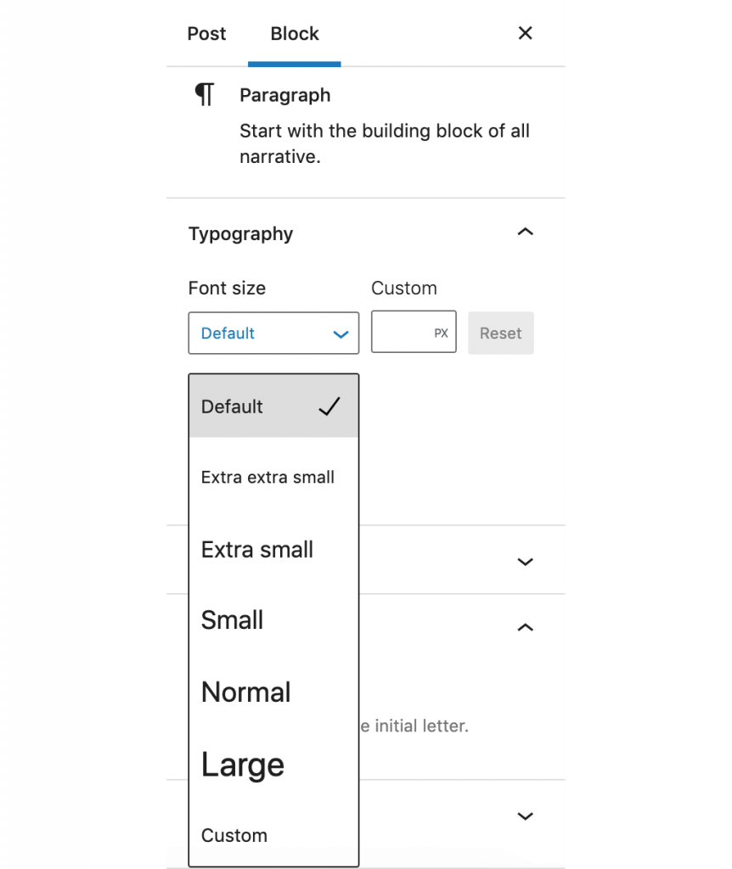Collapse the initial letter settings panel
Viewport: 732px width, 869px height.
pyautogui.click(x=525, y=627)
